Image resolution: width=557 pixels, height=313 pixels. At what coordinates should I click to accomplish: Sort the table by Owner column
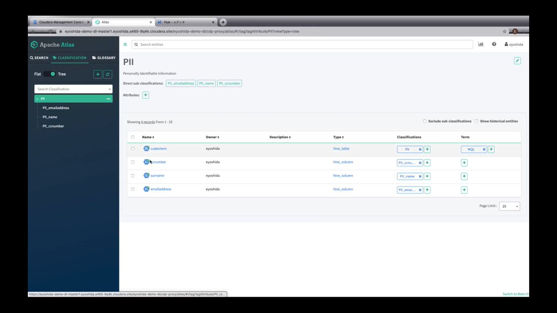coord(213,137)
